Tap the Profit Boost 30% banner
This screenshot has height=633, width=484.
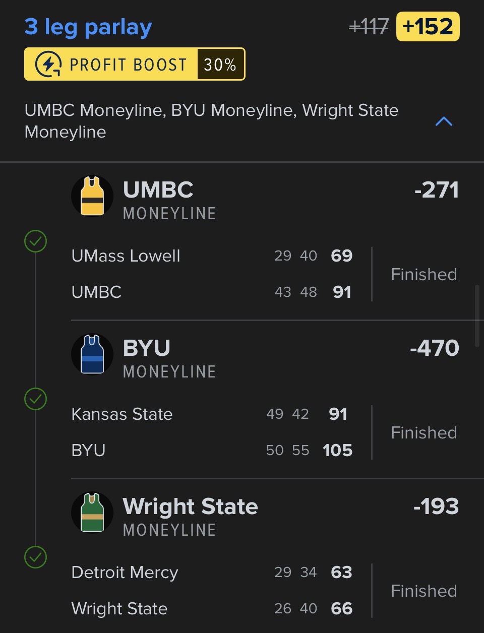click(x=135, y=65)
